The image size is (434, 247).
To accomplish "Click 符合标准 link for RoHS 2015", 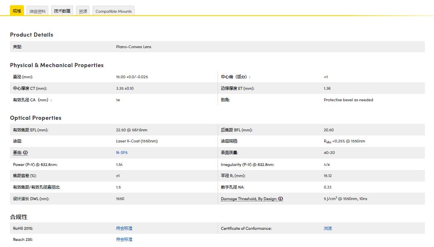I will 124,228.
